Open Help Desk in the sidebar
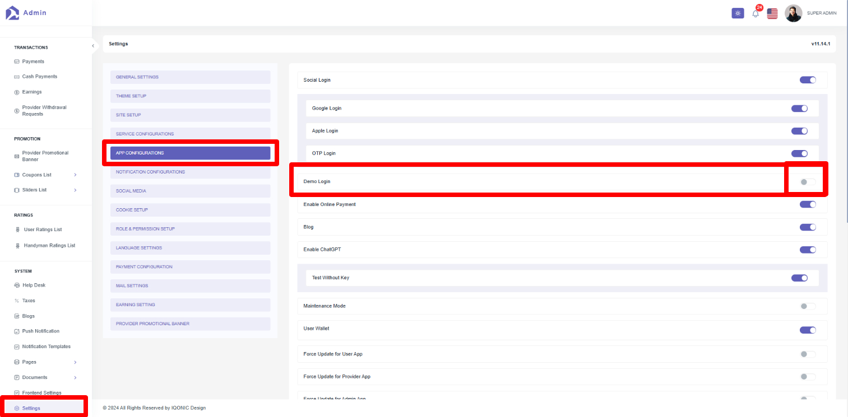The height and width of the screenshot is (417, 848). (x=34, y=285)
